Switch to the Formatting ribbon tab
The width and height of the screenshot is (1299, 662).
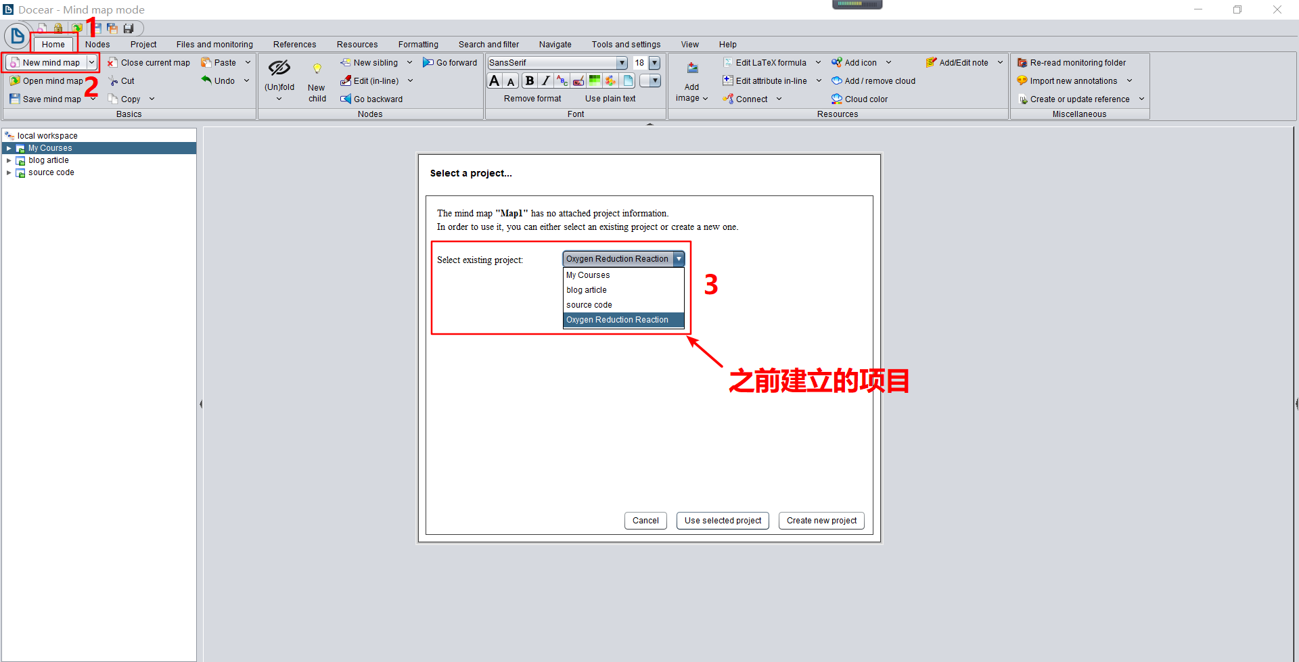pyautogui.click(x=418, y=44)
